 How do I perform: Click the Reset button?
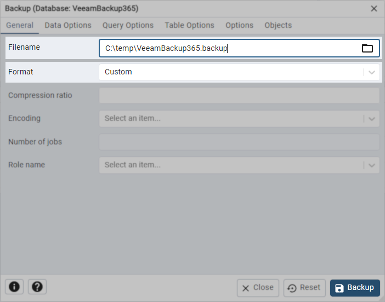pyautogui.click(x=304, y=288)
